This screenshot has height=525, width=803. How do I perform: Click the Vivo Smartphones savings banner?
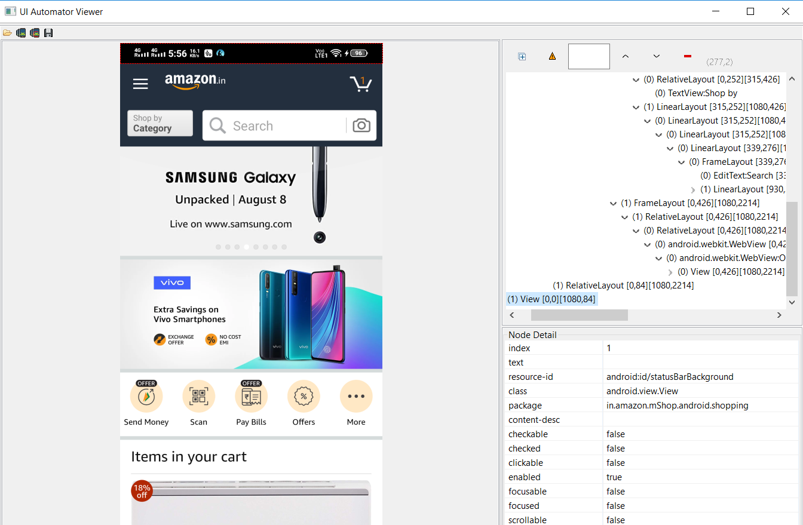251,314
